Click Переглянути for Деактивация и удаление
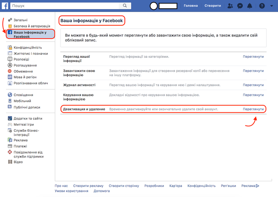 pos(253,109)
